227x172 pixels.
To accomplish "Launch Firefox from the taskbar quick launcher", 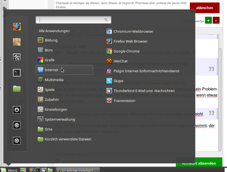I will click(32, 170).
